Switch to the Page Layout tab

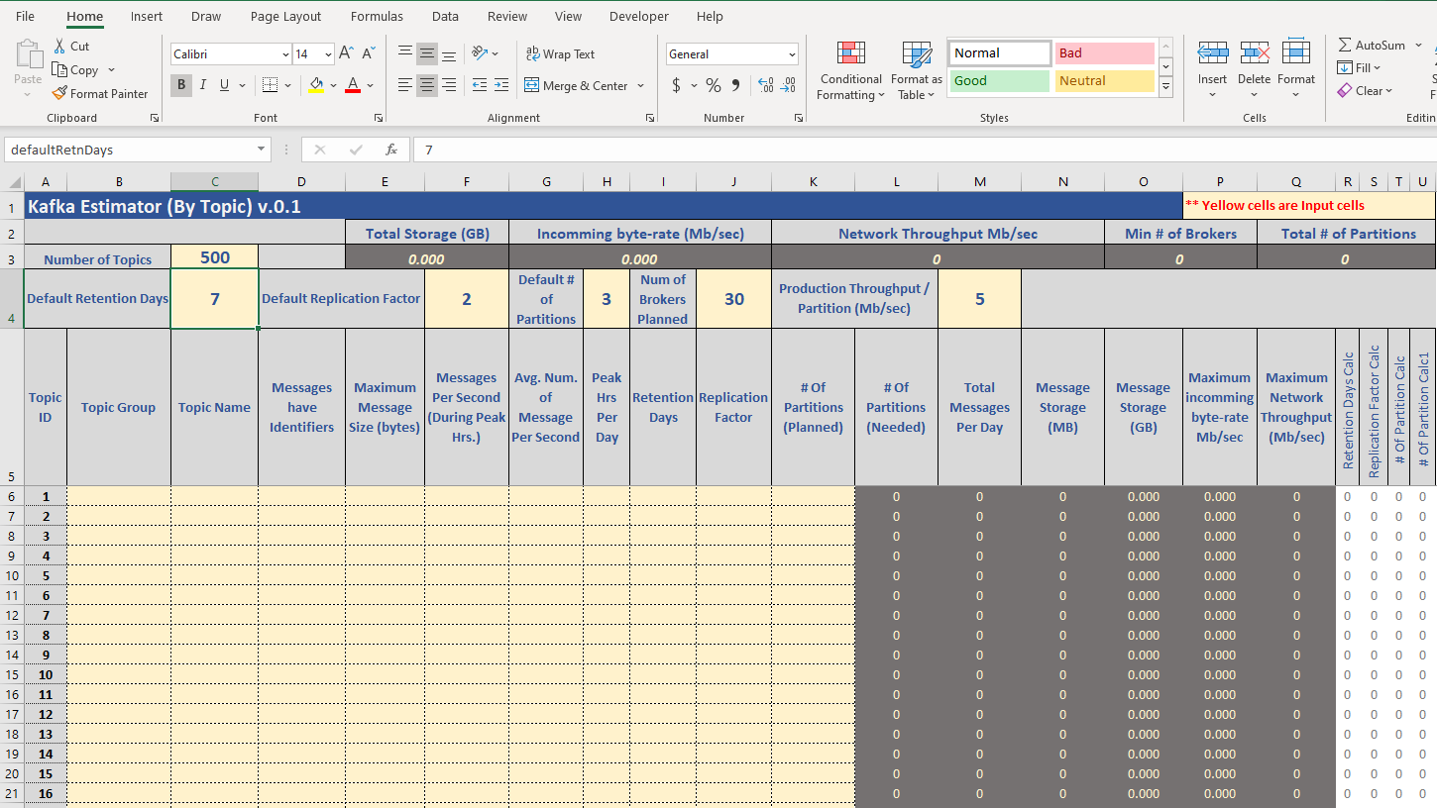[x=285, y=16]
